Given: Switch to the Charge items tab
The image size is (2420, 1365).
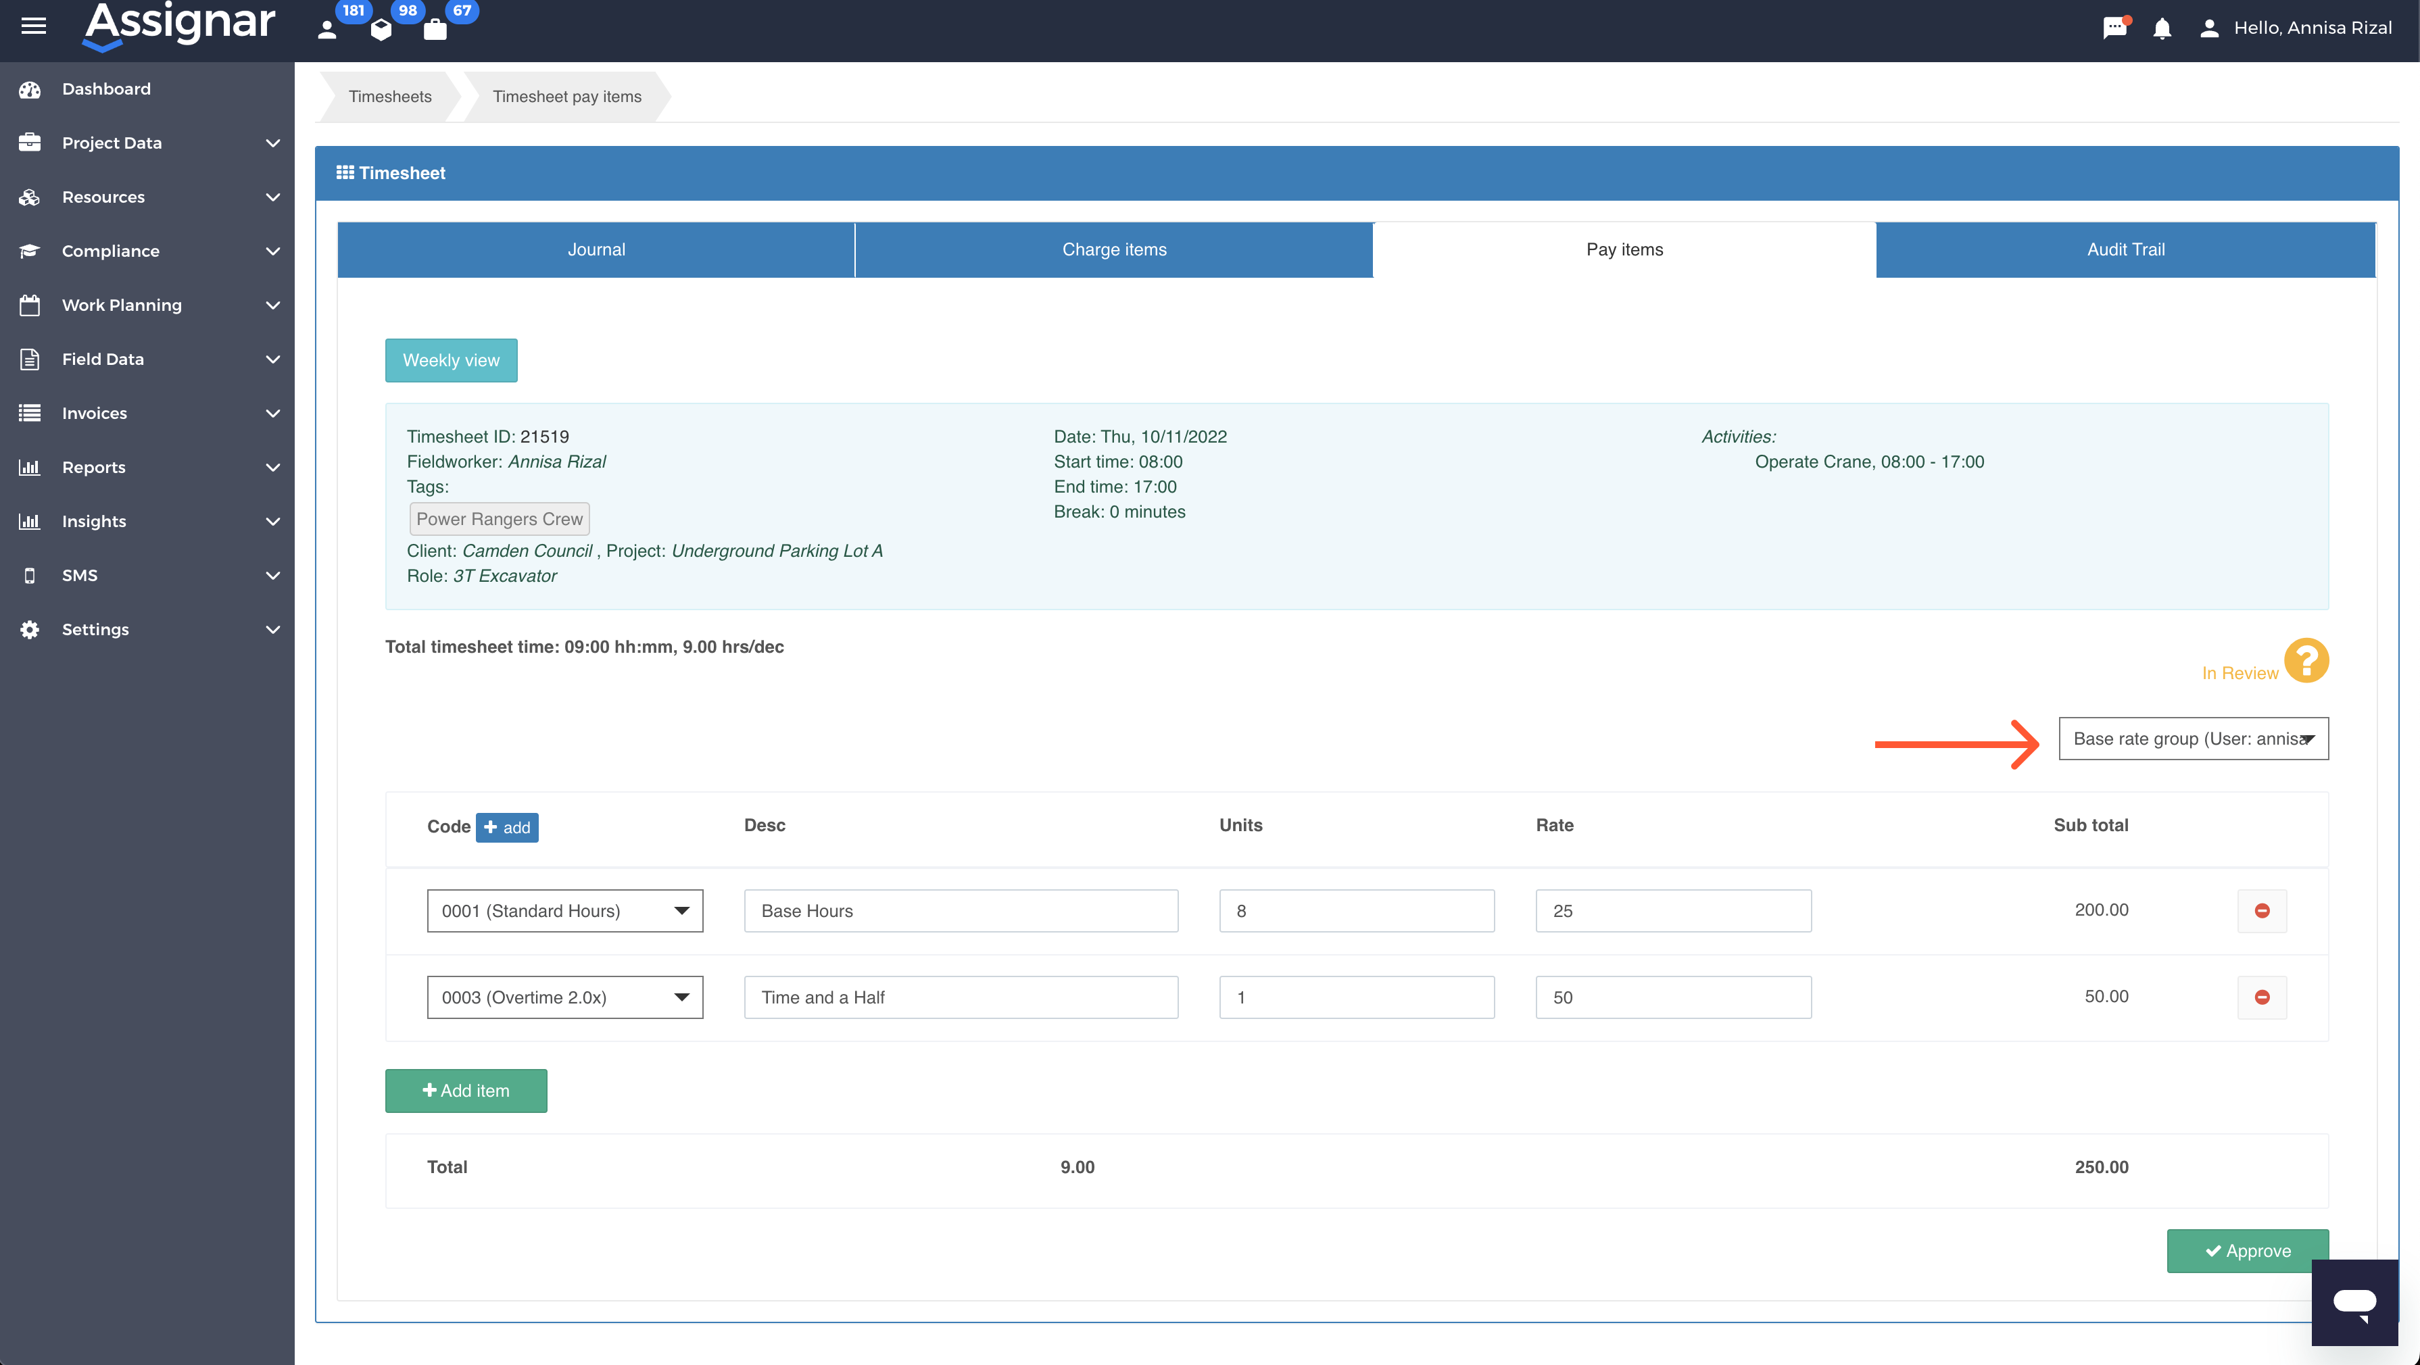Looking at the screenshot, I should tap(1113, 249).
